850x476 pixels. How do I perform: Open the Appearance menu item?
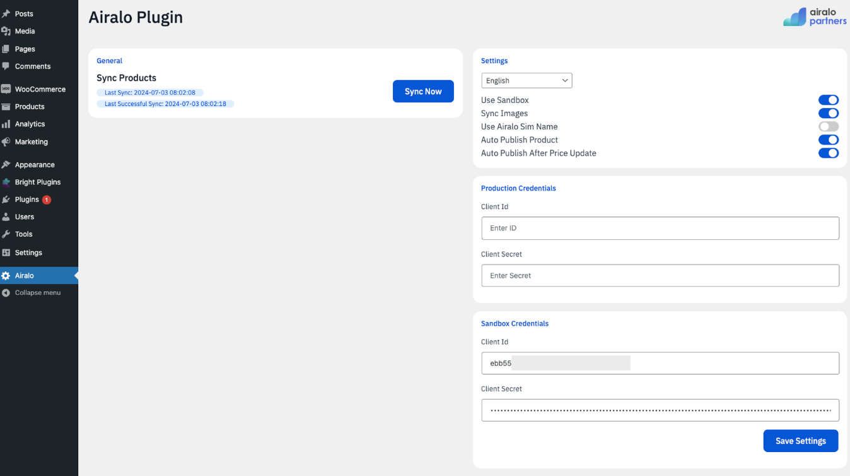39,165
